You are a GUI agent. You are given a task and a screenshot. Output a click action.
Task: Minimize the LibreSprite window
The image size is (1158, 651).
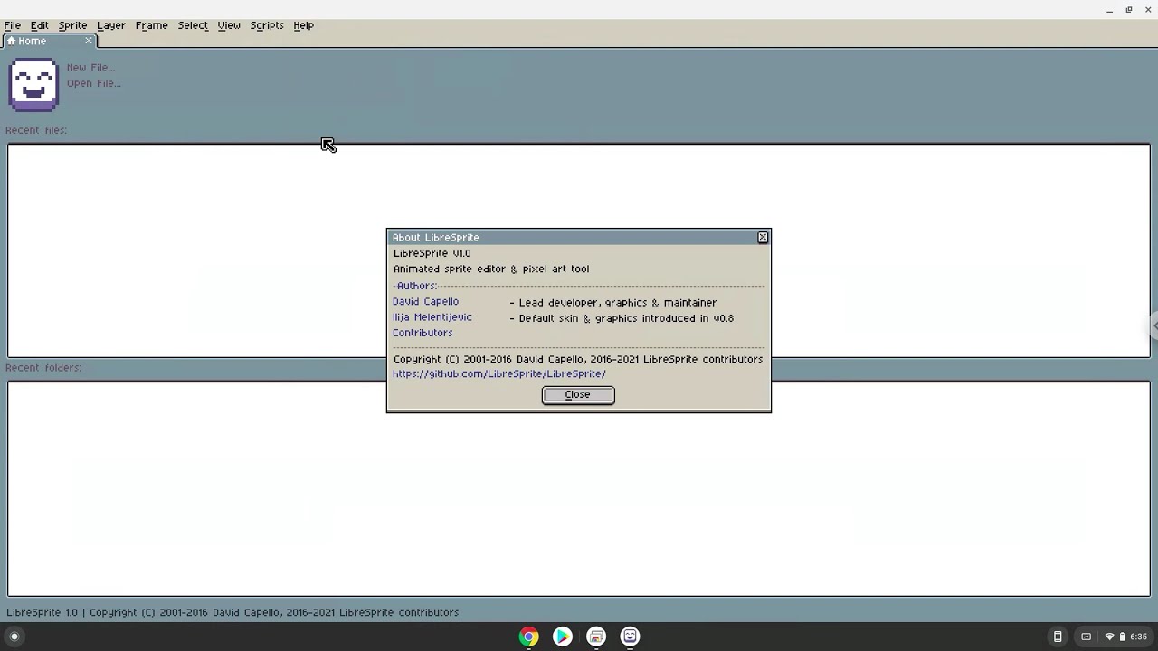tap(1109, 10)
